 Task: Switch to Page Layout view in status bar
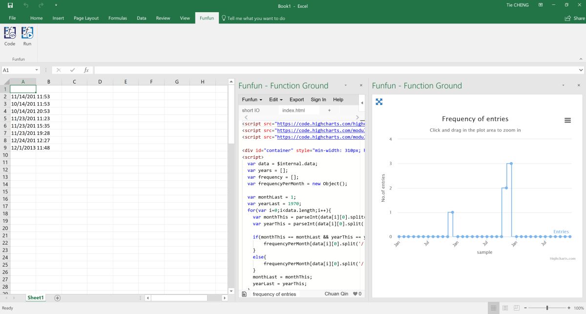click(505, 308)
